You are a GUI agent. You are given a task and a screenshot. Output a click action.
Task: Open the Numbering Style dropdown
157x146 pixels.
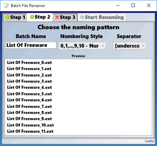coord(82,46)
